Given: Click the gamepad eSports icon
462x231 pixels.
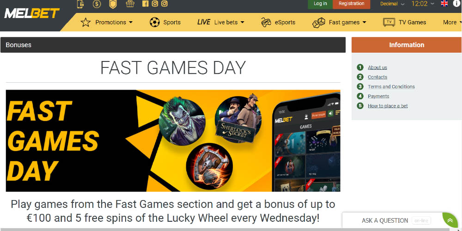Looking at the screenshot, I should click(x=266, y=22).
